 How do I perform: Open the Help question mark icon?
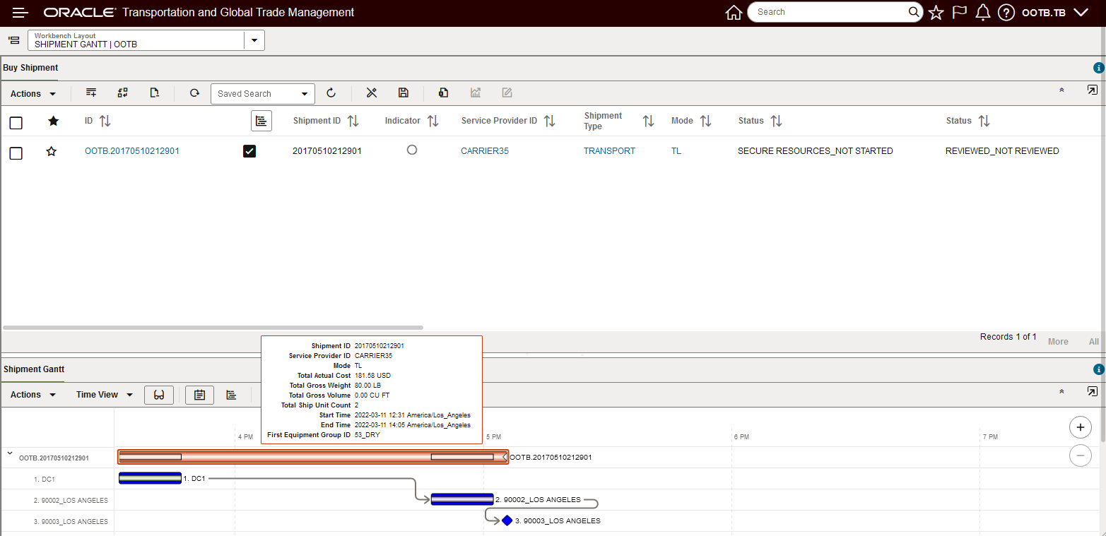tap(1006, 13)
